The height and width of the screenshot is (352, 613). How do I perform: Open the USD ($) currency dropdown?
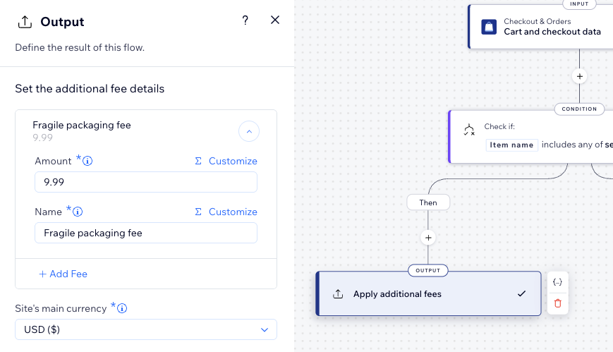[145, 329]
